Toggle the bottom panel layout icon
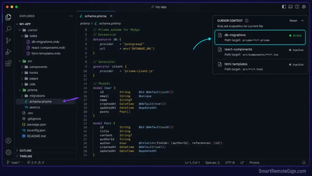Viewport: 312px width, 176px height. point(290,7)
